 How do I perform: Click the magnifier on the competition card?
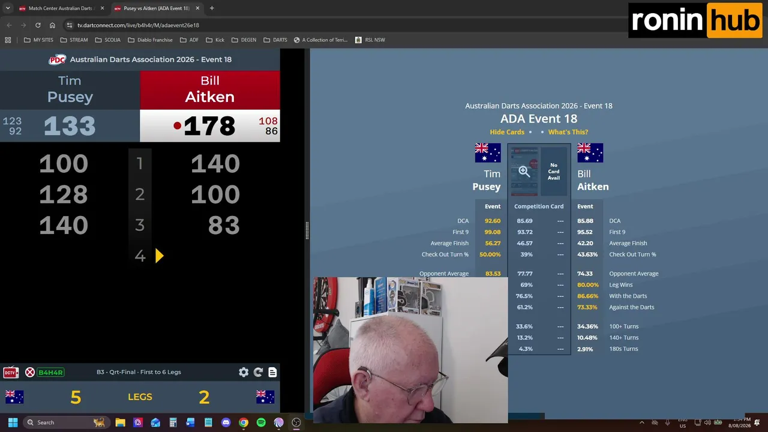(x=524, y=172)
